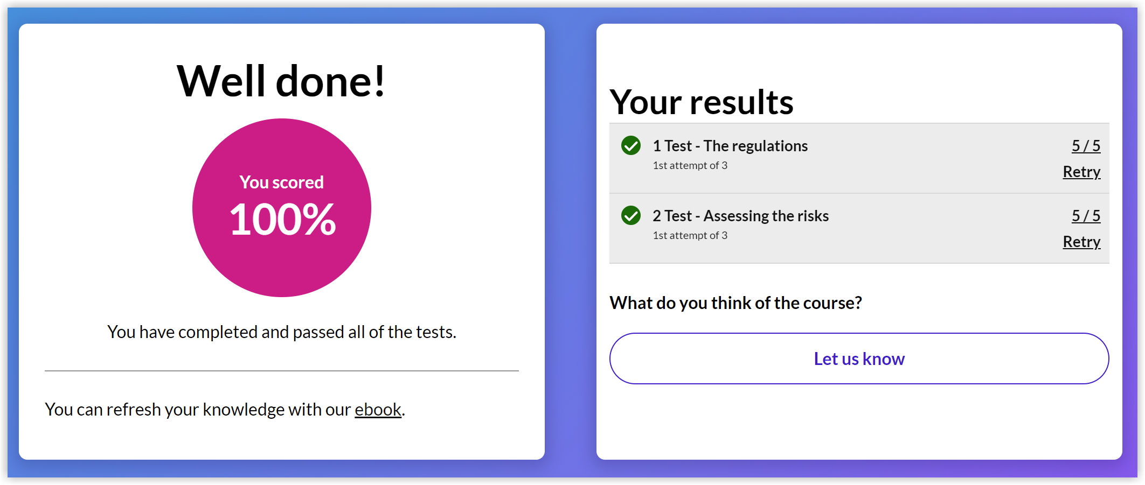Click the You scored label in the circle

click(x=281, y=182)
